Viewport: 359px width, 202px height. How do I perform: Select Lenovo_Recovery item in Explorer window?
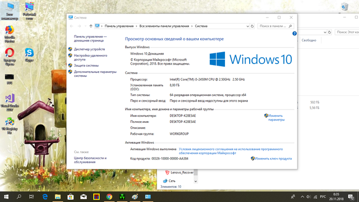click(182, 172)
